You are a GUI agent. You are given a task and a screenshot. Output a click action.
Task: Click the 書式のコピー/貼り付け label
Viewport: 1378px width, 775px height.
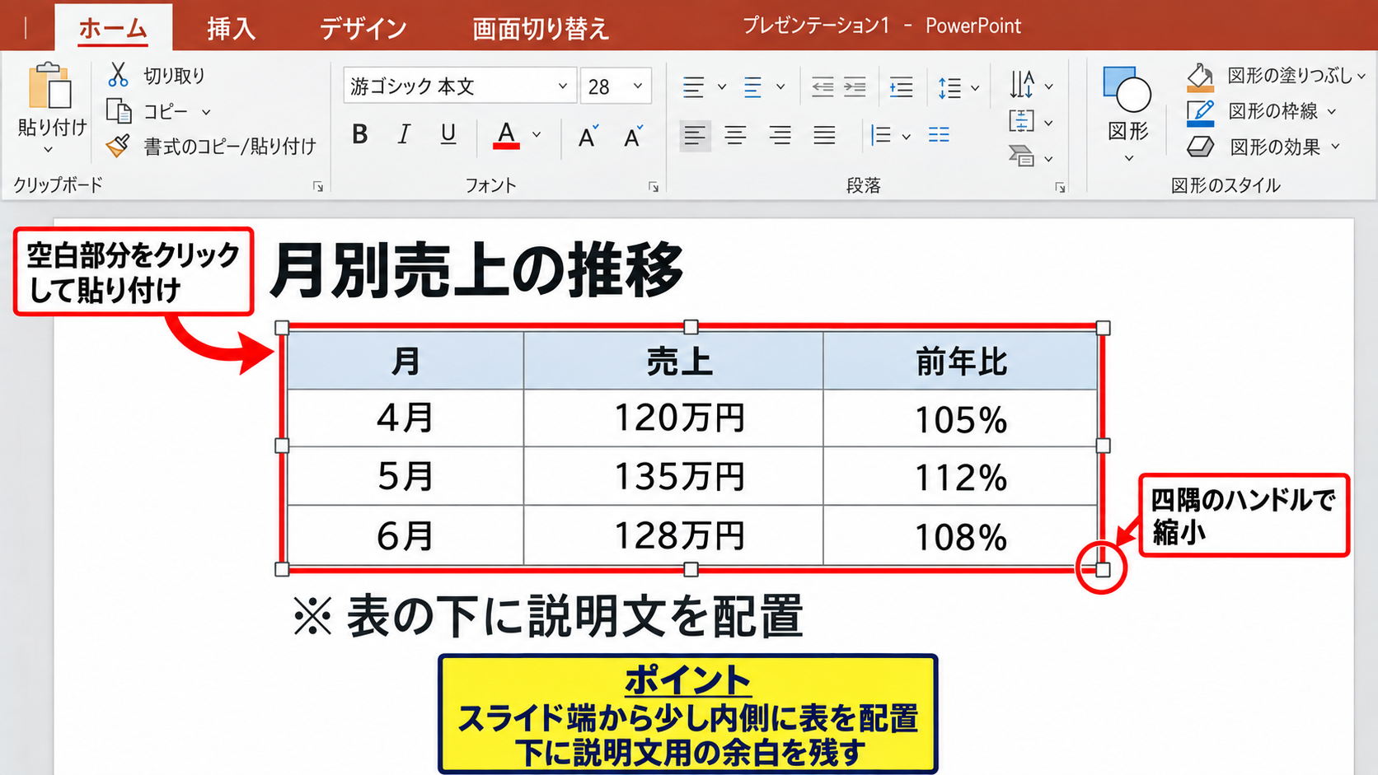[230, 147]
